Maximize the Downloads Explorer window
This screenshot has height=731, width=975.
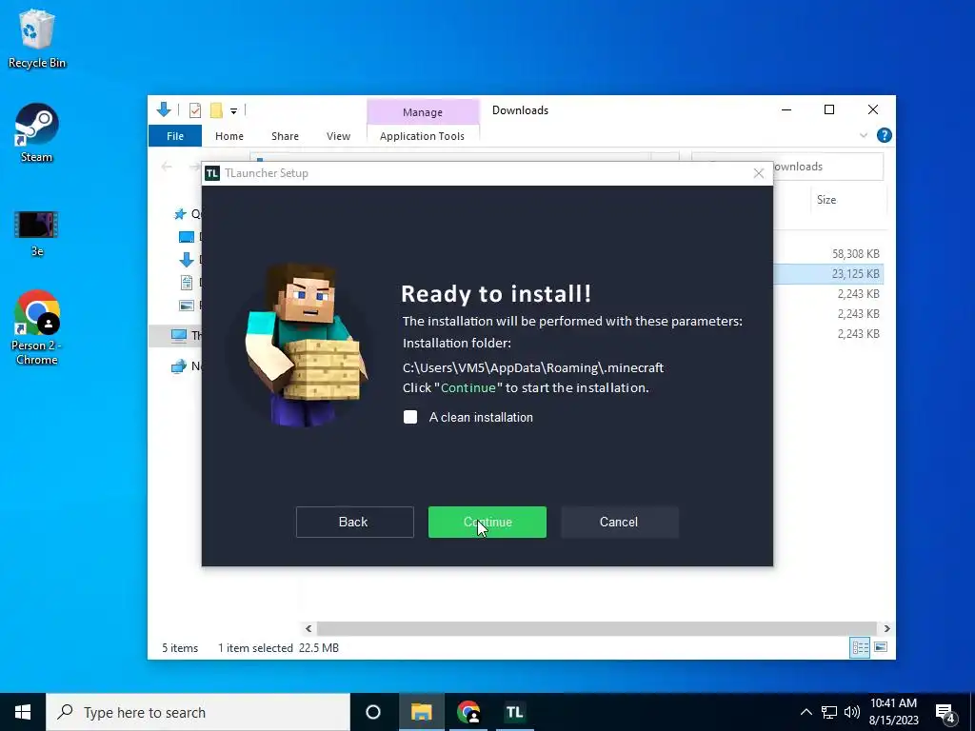pos(829,110)
